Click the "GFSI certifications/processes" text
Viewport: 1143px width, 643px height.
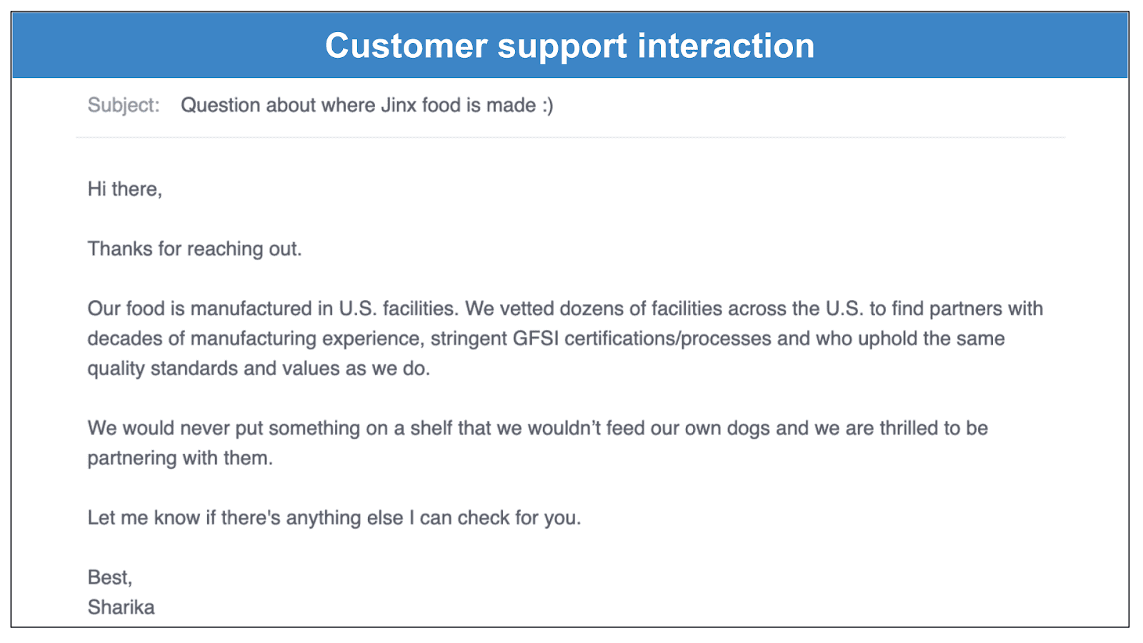click(642, 339)
